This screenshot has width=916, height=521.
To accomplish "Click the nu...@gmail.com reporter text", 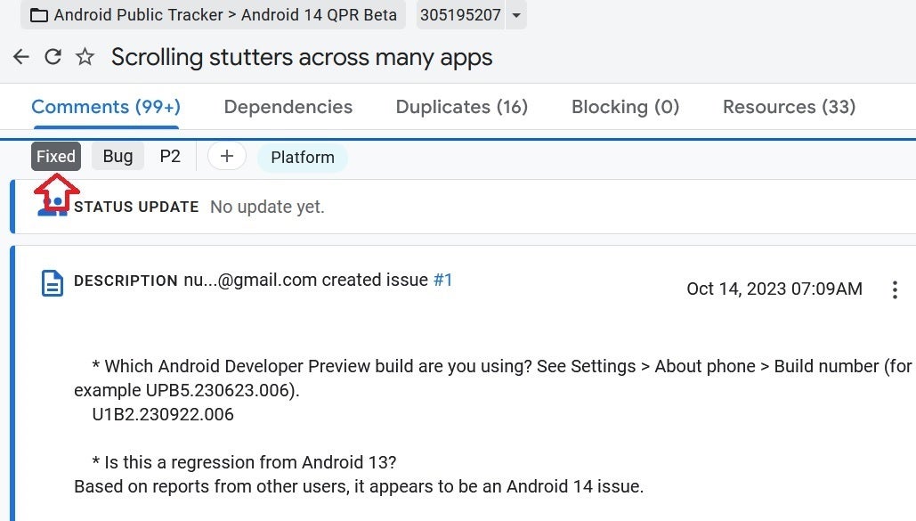I will [x=250, y=280].
